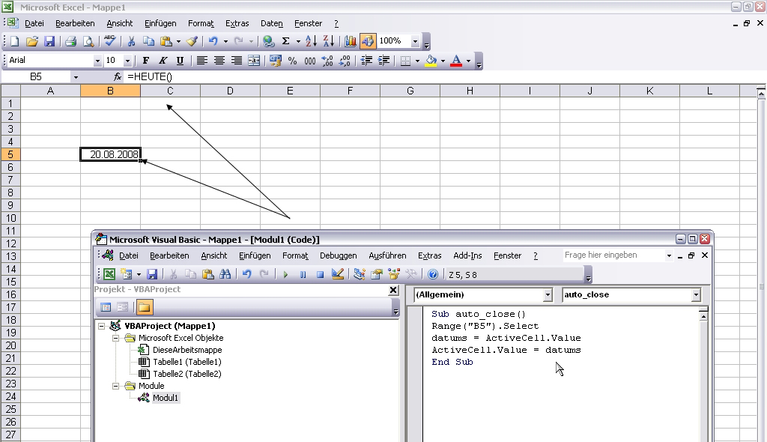The image size is (767, 442).
Task: Paste using Excel's clipboard icon
Action: 166,41
